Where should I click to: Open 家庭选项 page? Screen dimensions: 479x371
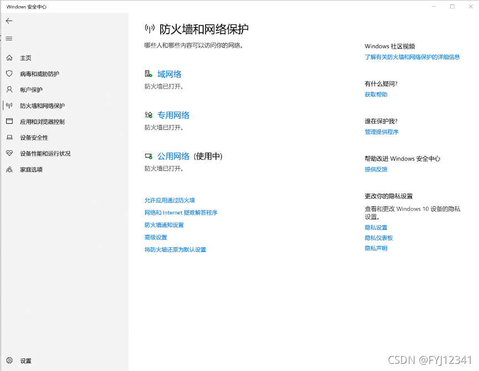[x=31, y=170]
